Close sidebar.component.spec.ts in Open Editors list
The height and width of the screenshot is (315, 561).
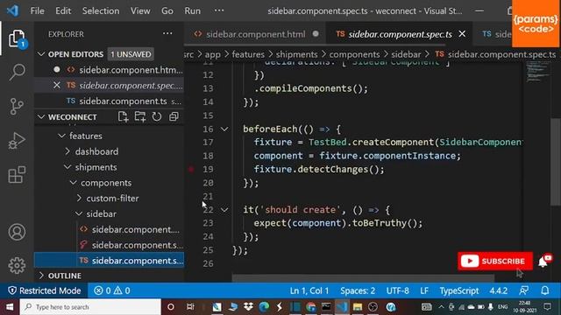56,86
